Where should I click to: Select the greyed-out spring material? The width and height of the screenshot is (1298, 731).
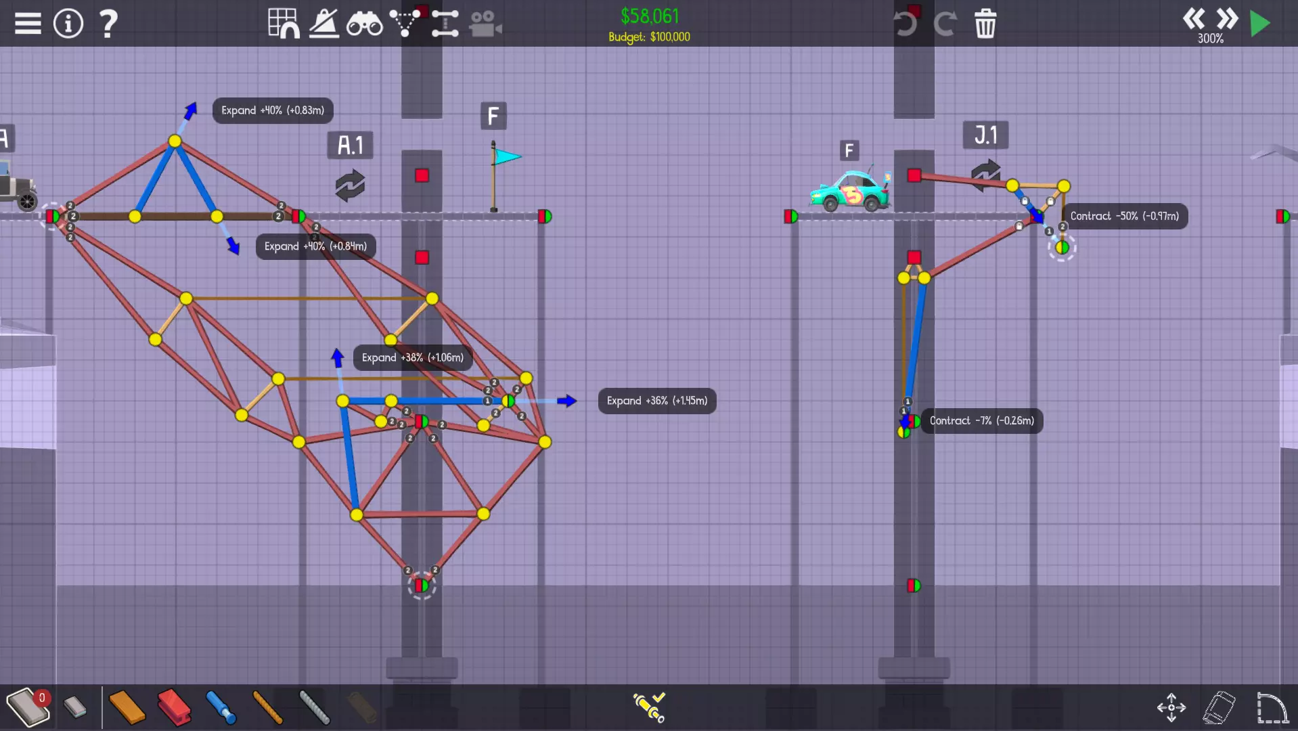click(x=361, y=707)
